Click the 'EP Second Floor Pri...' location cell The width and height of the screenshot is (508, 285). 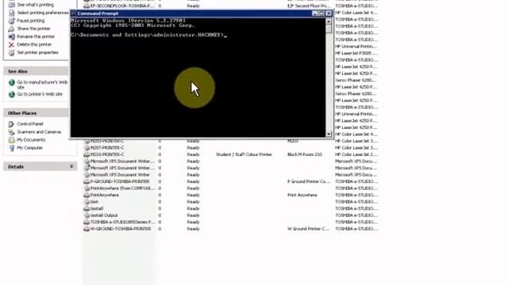click(309, 6)
